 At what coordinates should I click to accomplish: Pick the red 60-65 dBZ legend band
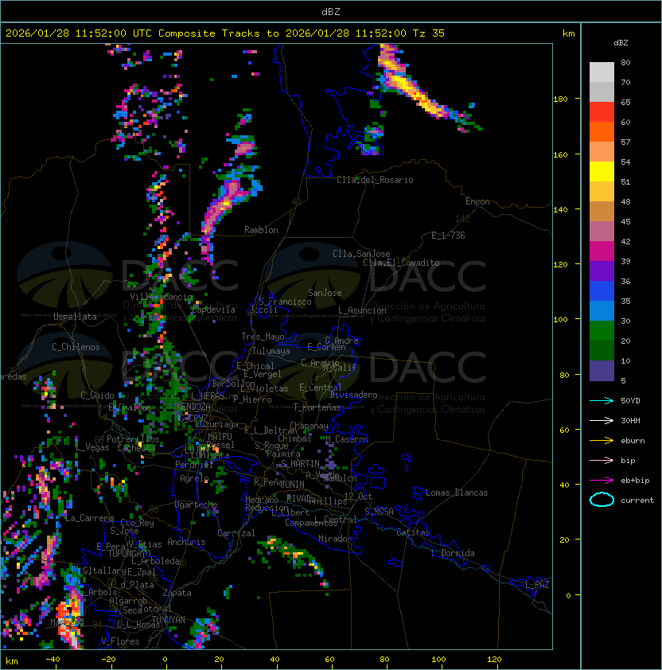pos(602,112)
